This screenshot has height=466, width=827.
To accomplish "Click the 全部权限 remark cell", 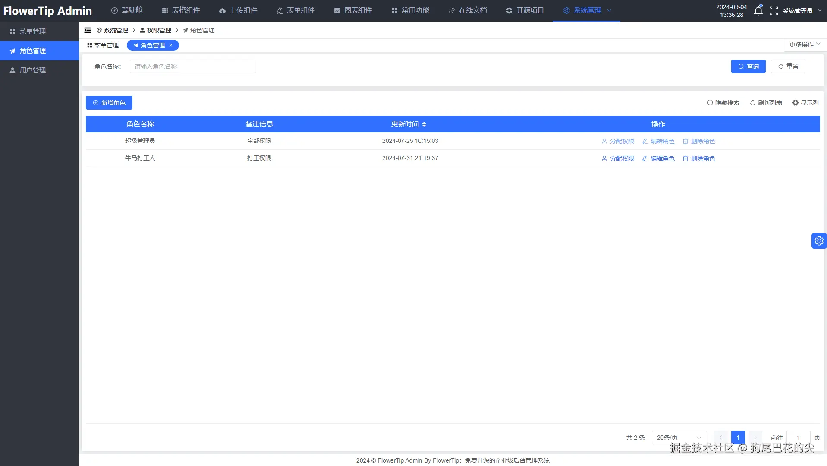I will [x=259, y=141].
